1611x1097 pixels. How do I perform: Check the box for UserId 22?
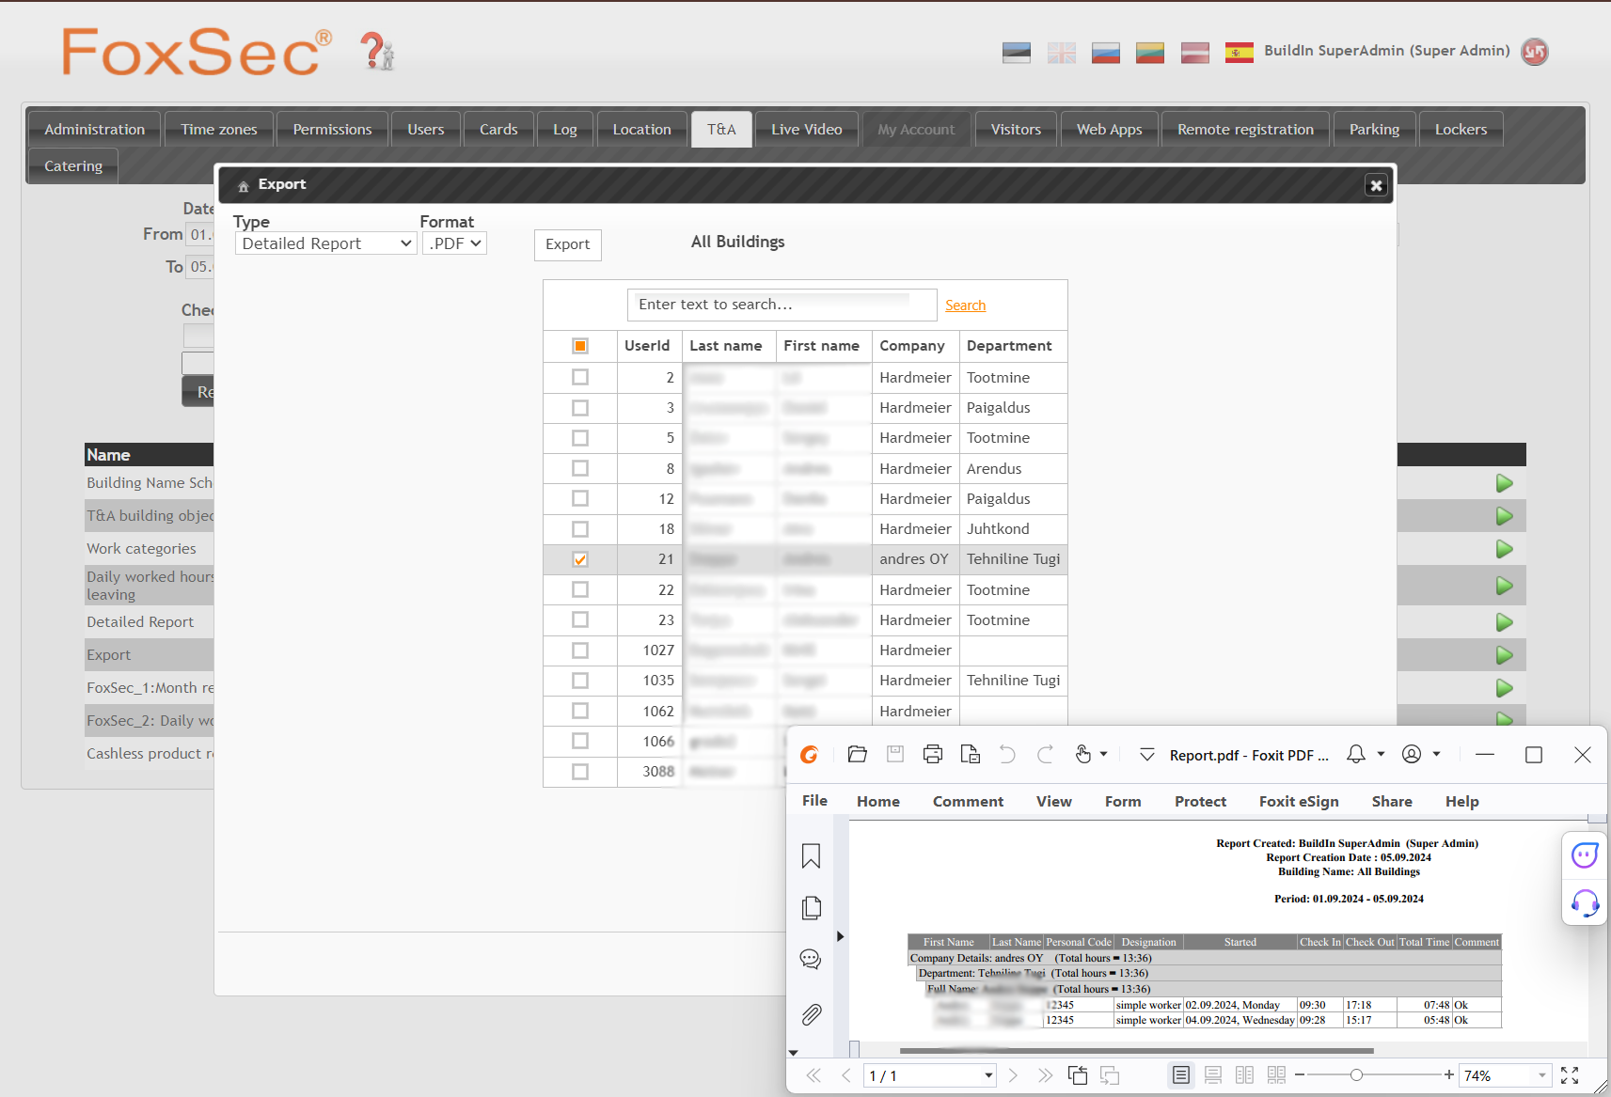click(580, 589)
